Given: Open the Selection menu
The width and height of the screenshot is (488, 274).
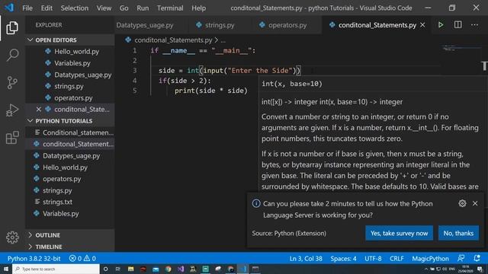Looking at the screenshot, I should point(75,8).
